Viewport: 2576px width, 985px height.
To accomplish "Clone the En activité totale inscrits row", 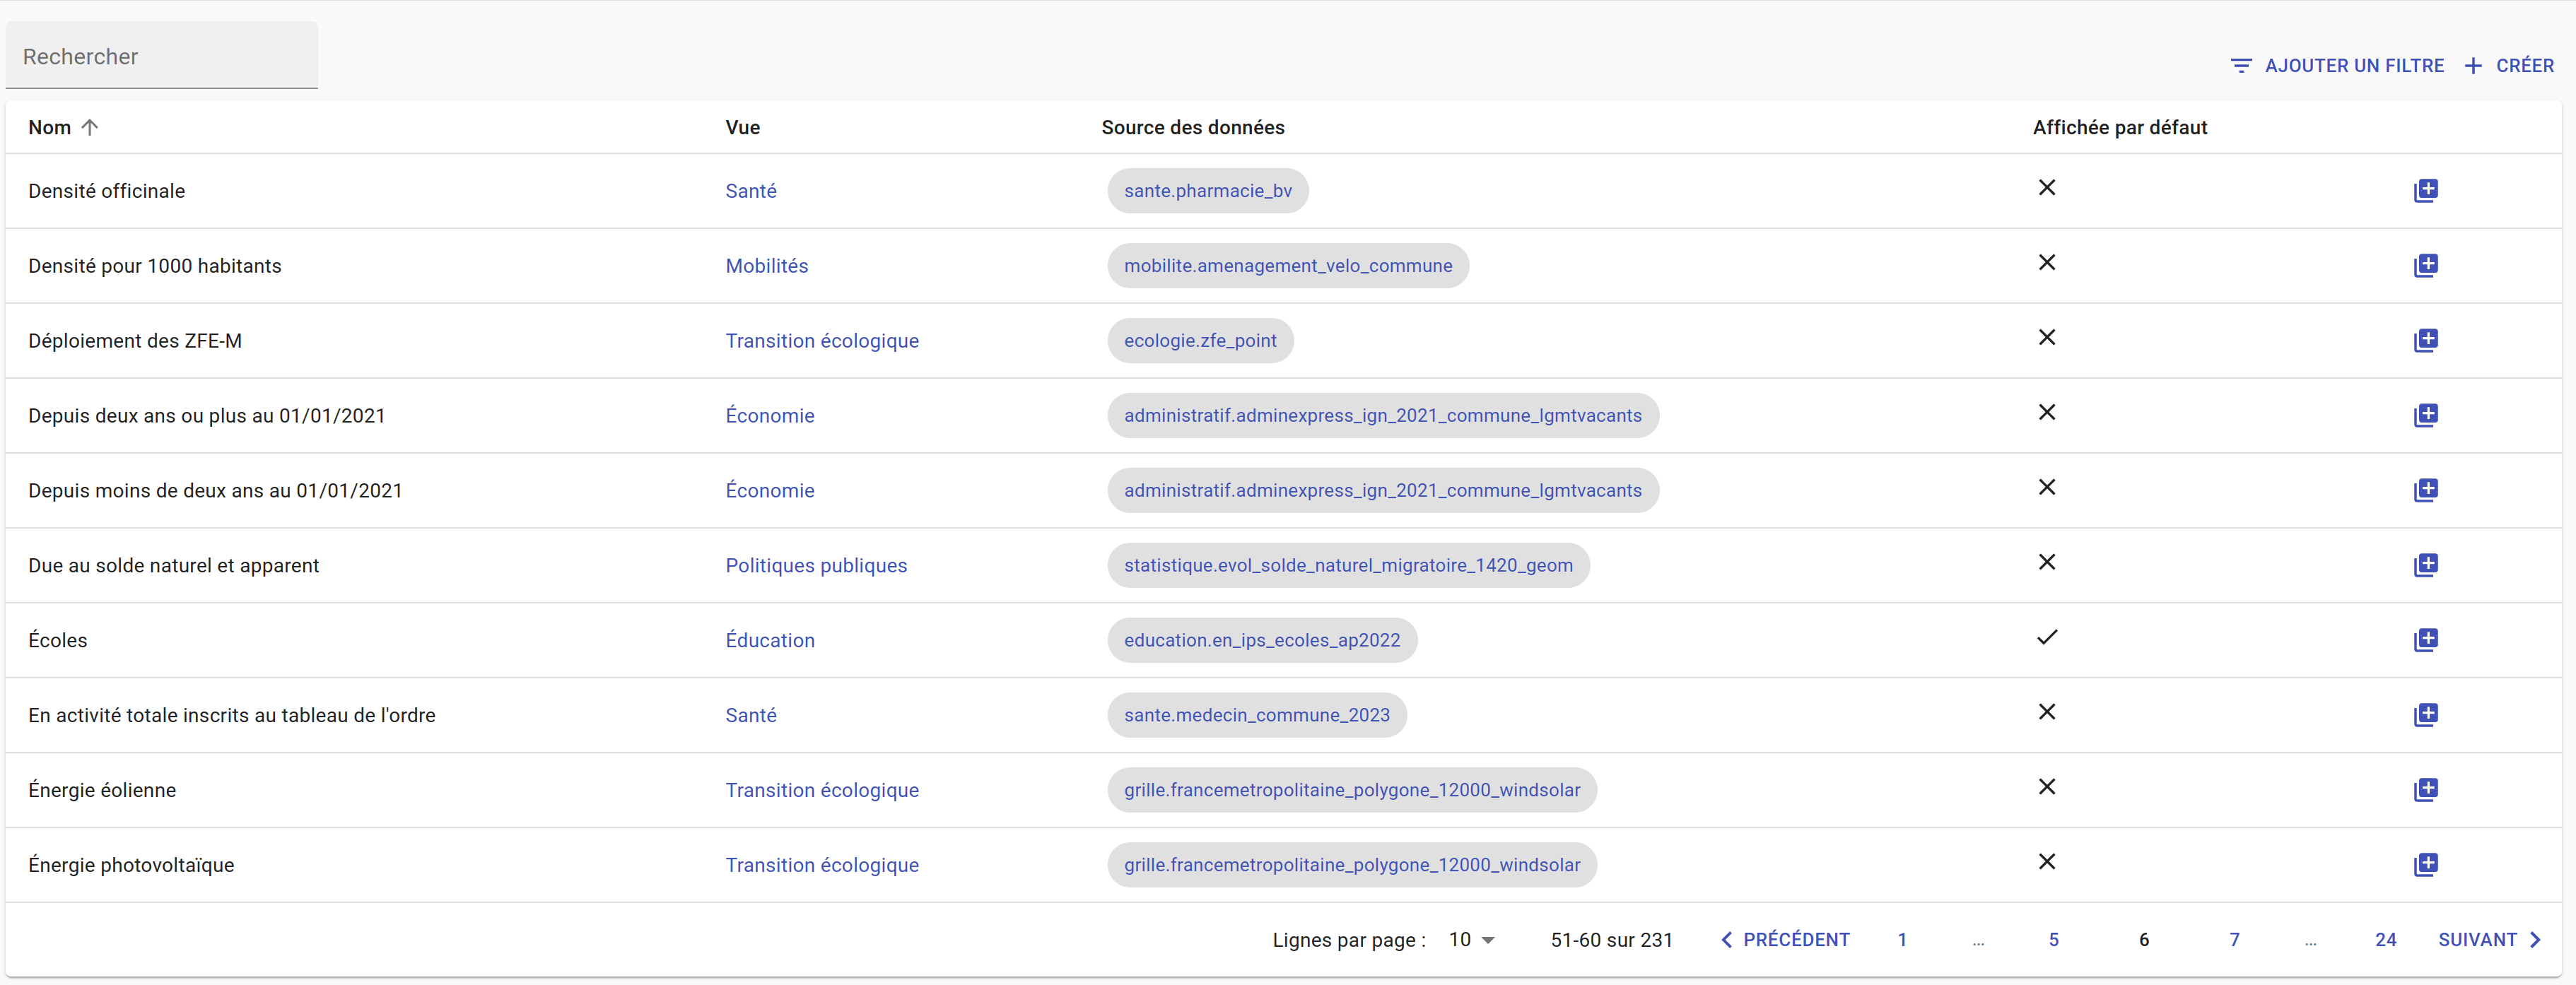I will 2426,715.
